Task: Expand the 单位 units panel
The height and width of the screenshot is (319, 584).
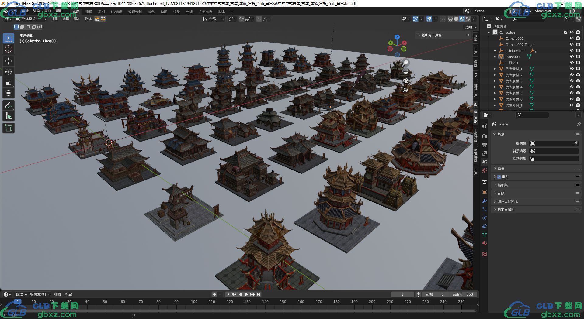Action: [x=536, y=169]
